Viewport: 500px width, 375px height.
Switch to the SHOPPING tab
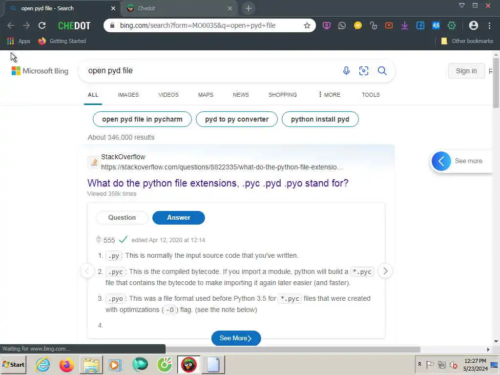[283, 95]
